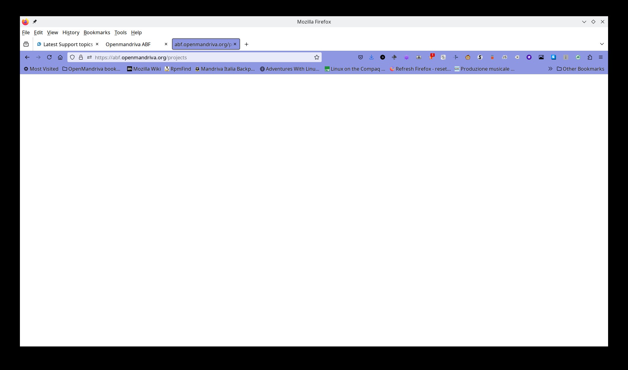Click the Forward navigation arrow
Screen dimensions: 628x370
pyautogui.click(x=38, y=57)
